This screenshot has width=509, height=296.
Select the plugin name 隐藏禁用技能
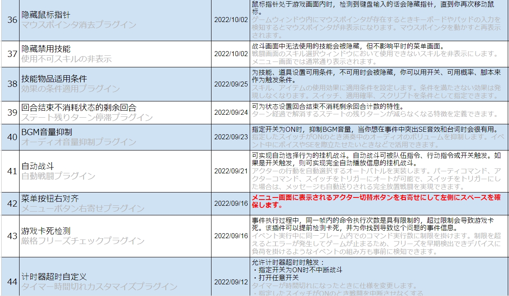coord(46,49)
